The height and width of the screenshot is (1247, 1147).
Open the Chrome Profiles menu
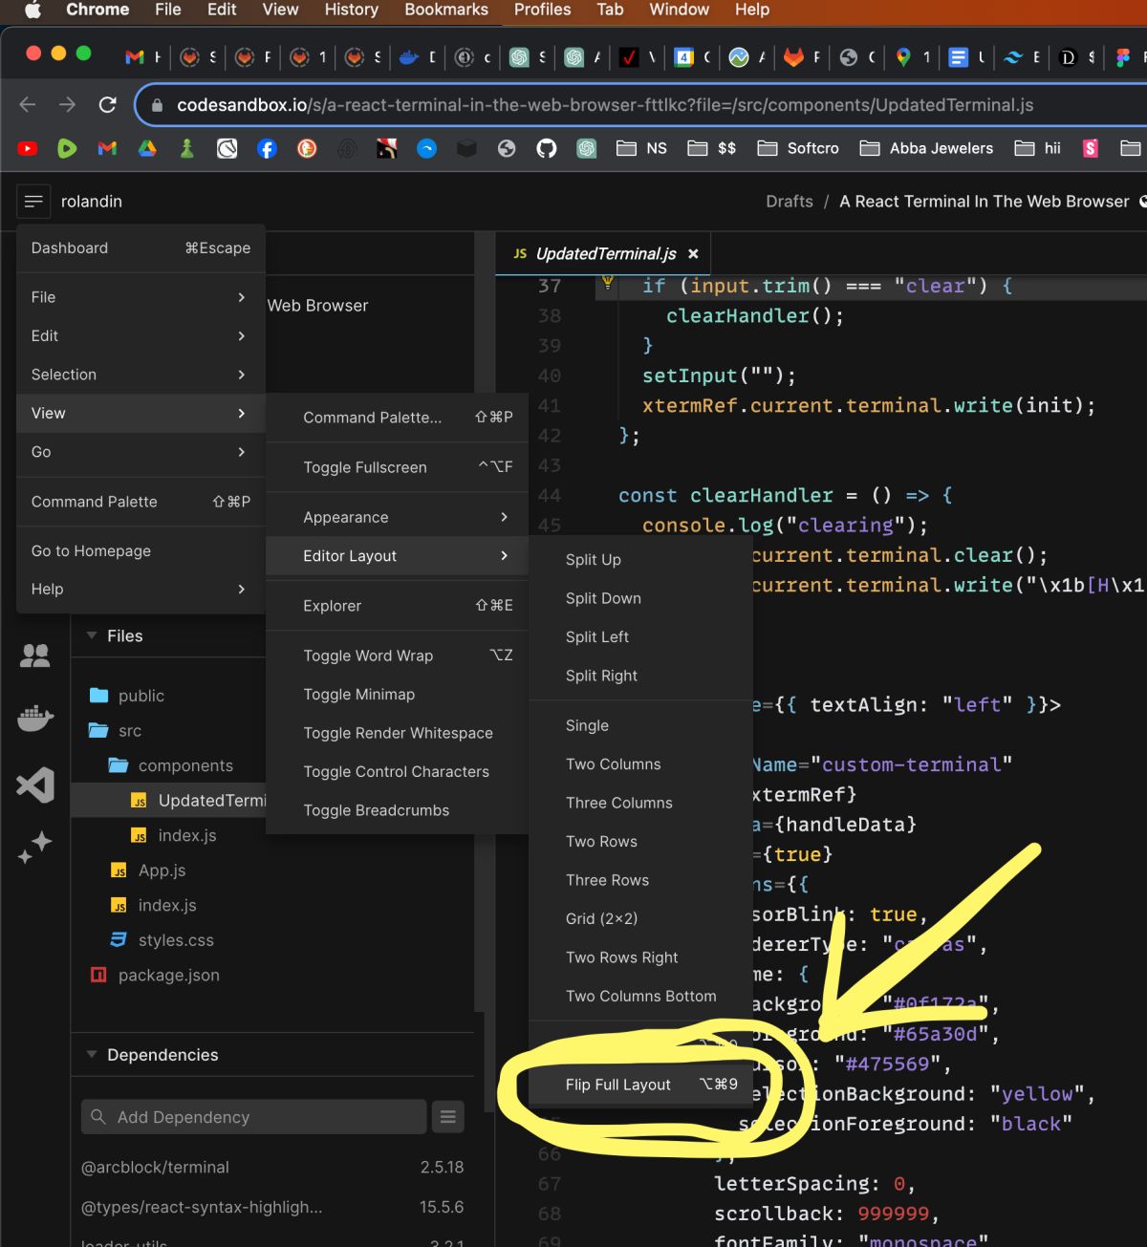pos(542,10)
